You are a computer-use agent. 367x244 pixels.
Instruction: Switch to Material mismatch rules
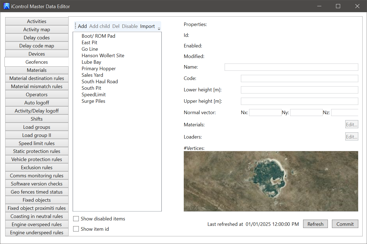coord(37,86)
